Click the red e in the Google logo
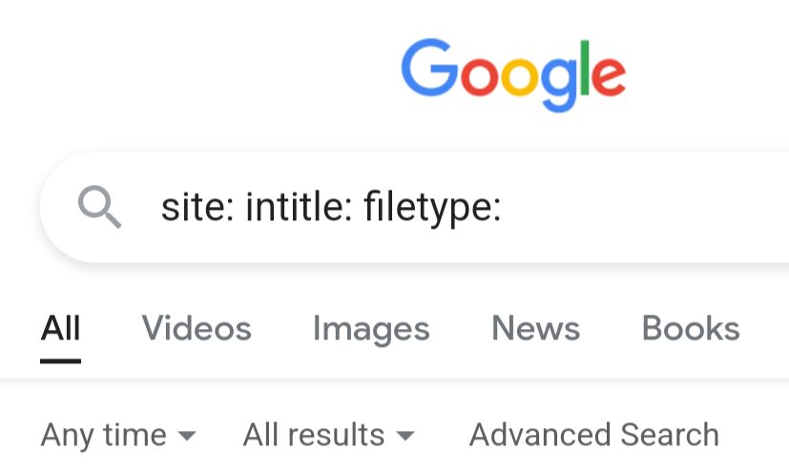Screen dimensions: 789x473 pos(608,77)
